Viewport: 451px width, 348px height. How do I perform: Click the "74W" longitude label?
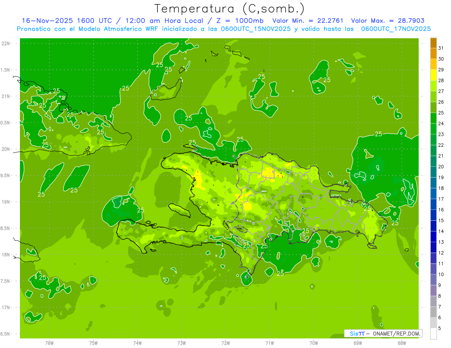point(138,343)
